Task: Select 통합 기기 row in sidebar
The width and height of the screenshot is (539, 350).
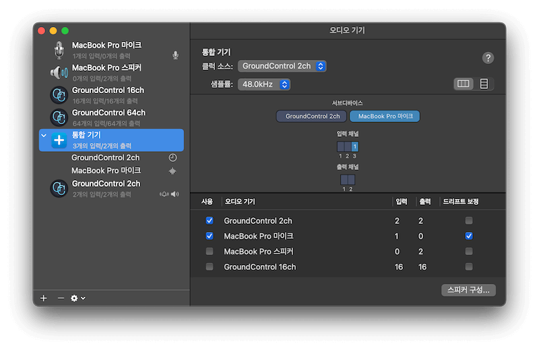Action: click(x=111, y=140)
